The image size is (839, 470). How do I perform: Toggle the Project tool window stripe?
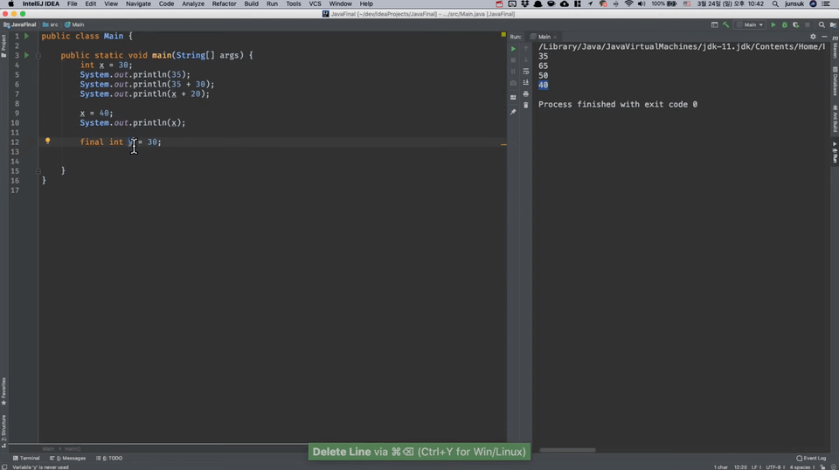point(3,46)
